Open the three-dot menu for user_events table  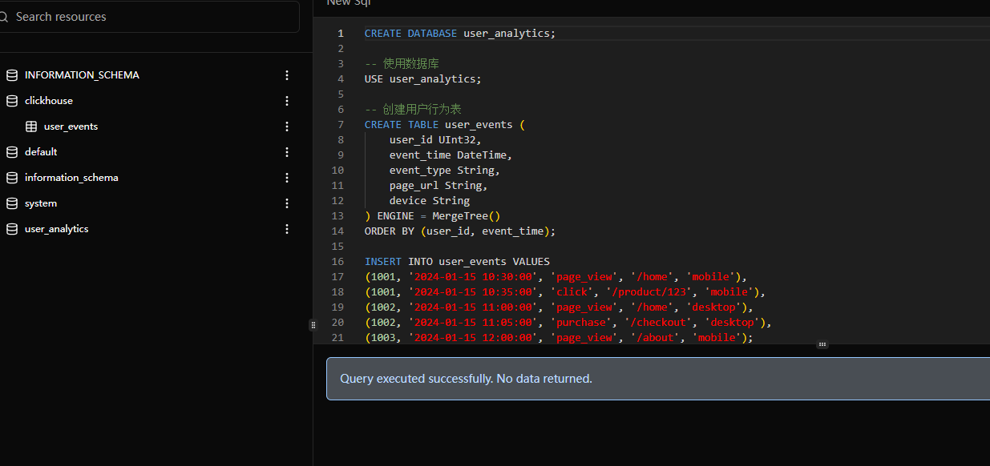point(287,127)
